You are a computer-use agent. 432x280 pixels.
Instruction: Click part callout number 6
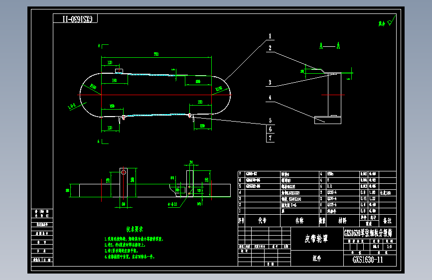pyautogui.click(x=270, y=129)
